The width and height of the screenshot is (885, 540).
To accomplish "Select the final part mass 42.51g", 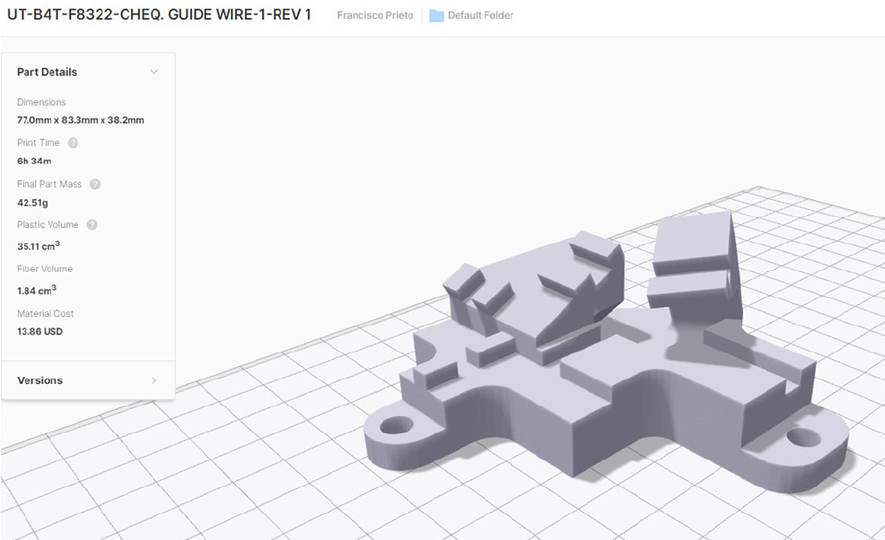I will pos(32,203).
